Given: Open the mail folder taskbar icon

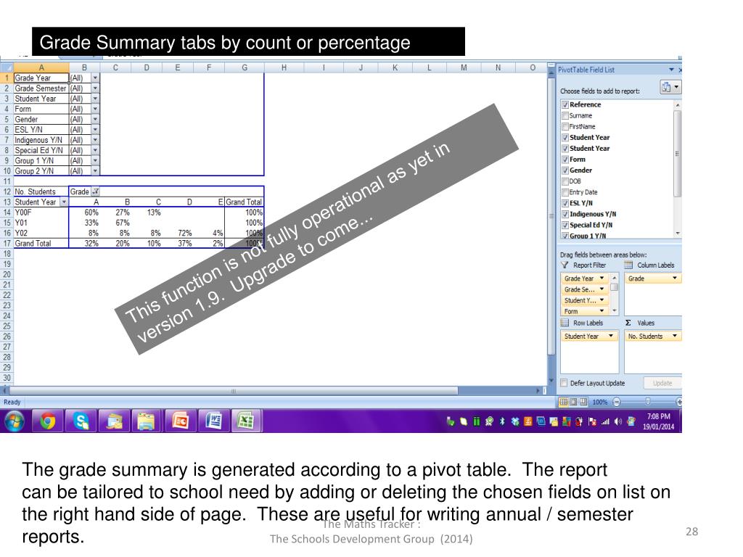Looking at the screenshot, I should click(x=114, y=421).
